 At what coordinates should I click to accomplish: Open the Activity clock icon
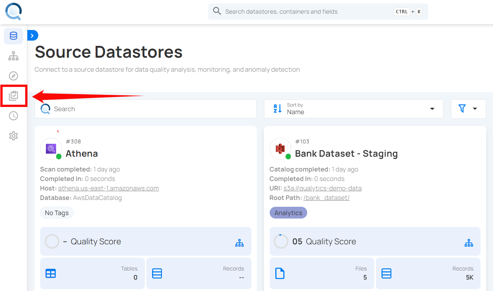(13, 116)
